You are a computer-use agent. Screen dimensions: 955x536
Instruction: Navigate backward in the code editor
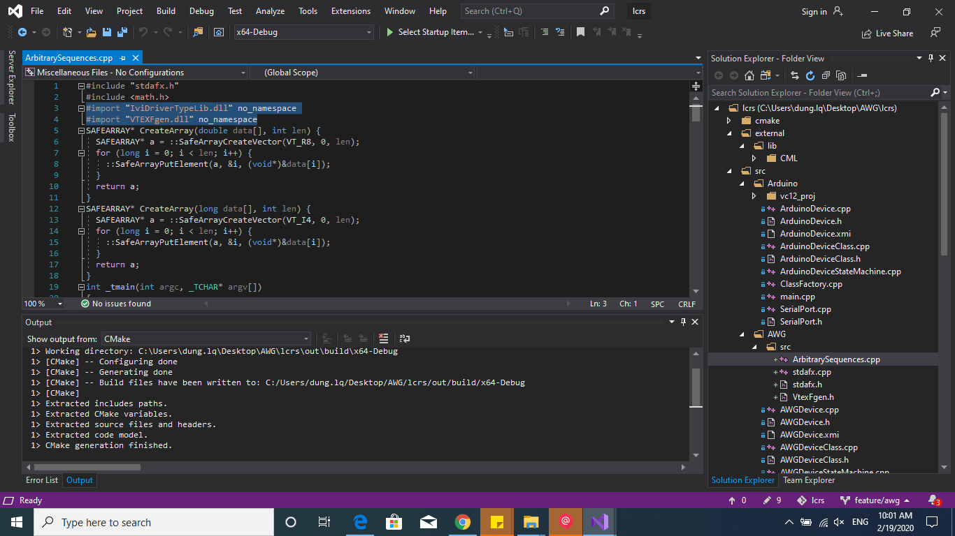coord(22,32)
